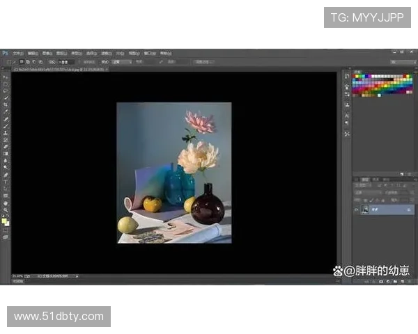Image resolution: width=418 pixels, height=334 pixels.
Task: Open the File menu
Action: pos(17,53)
